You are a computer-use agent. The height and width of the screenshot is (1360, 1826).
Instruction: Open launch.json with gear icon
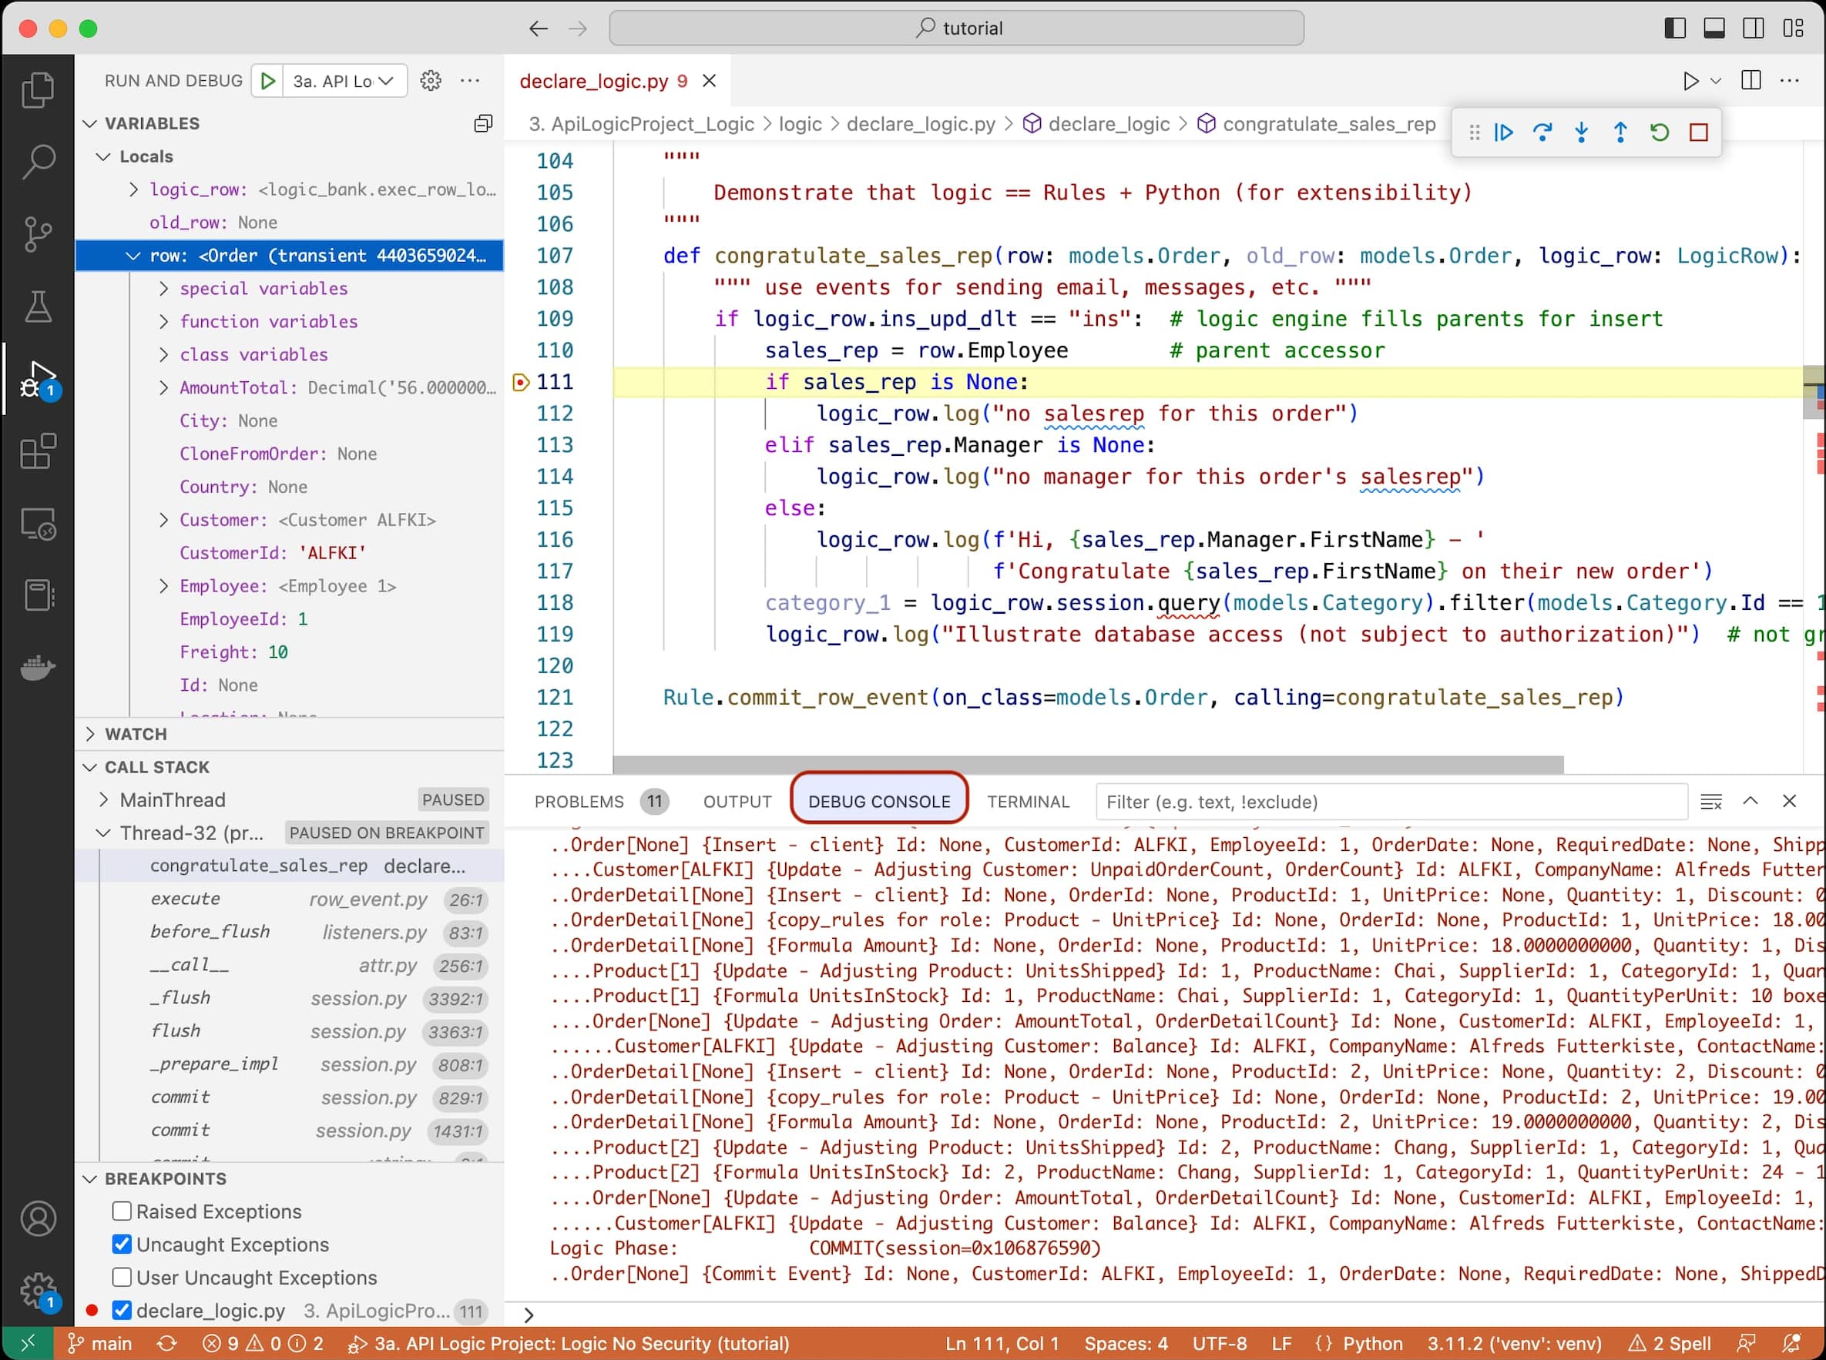tap(431, 81)
